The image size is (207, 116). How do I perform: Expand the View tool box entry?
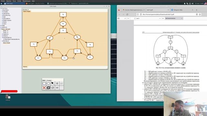pyautogui.click(x=2, y=24)
